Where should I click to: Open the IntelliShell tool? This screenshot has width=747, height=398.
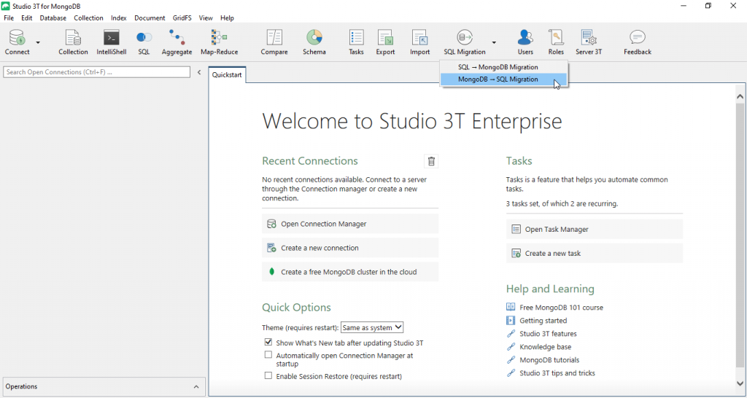click(x=111, y=42)
